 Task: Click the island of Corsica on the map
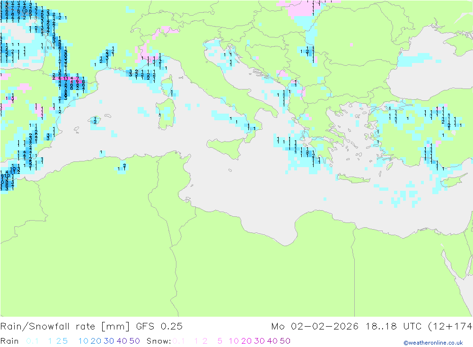coord(167,85)
